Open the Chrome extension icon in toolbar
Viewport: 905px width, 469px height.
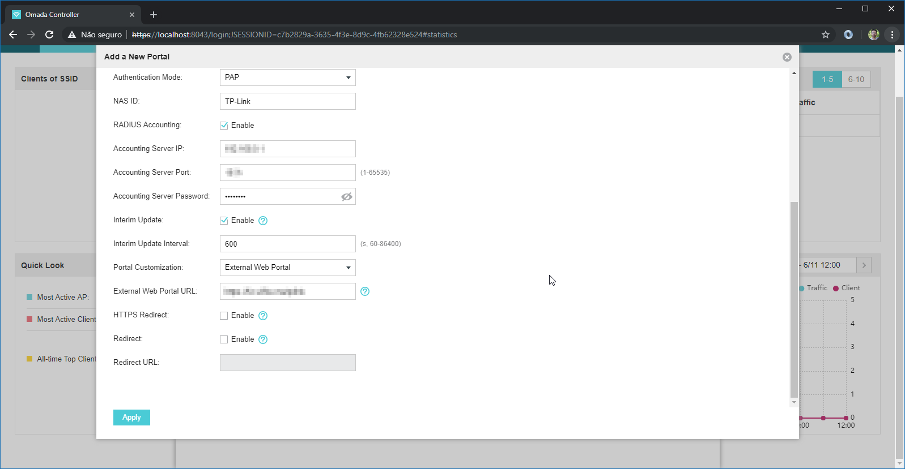point(848,35)
